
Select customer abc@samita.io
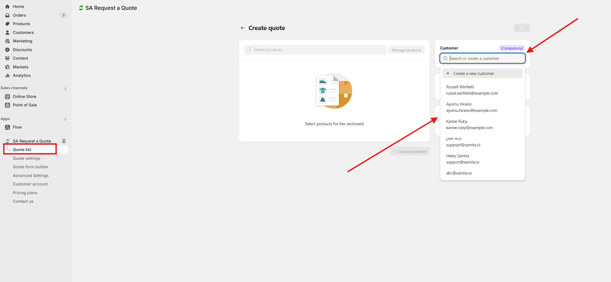pos(483,173)
